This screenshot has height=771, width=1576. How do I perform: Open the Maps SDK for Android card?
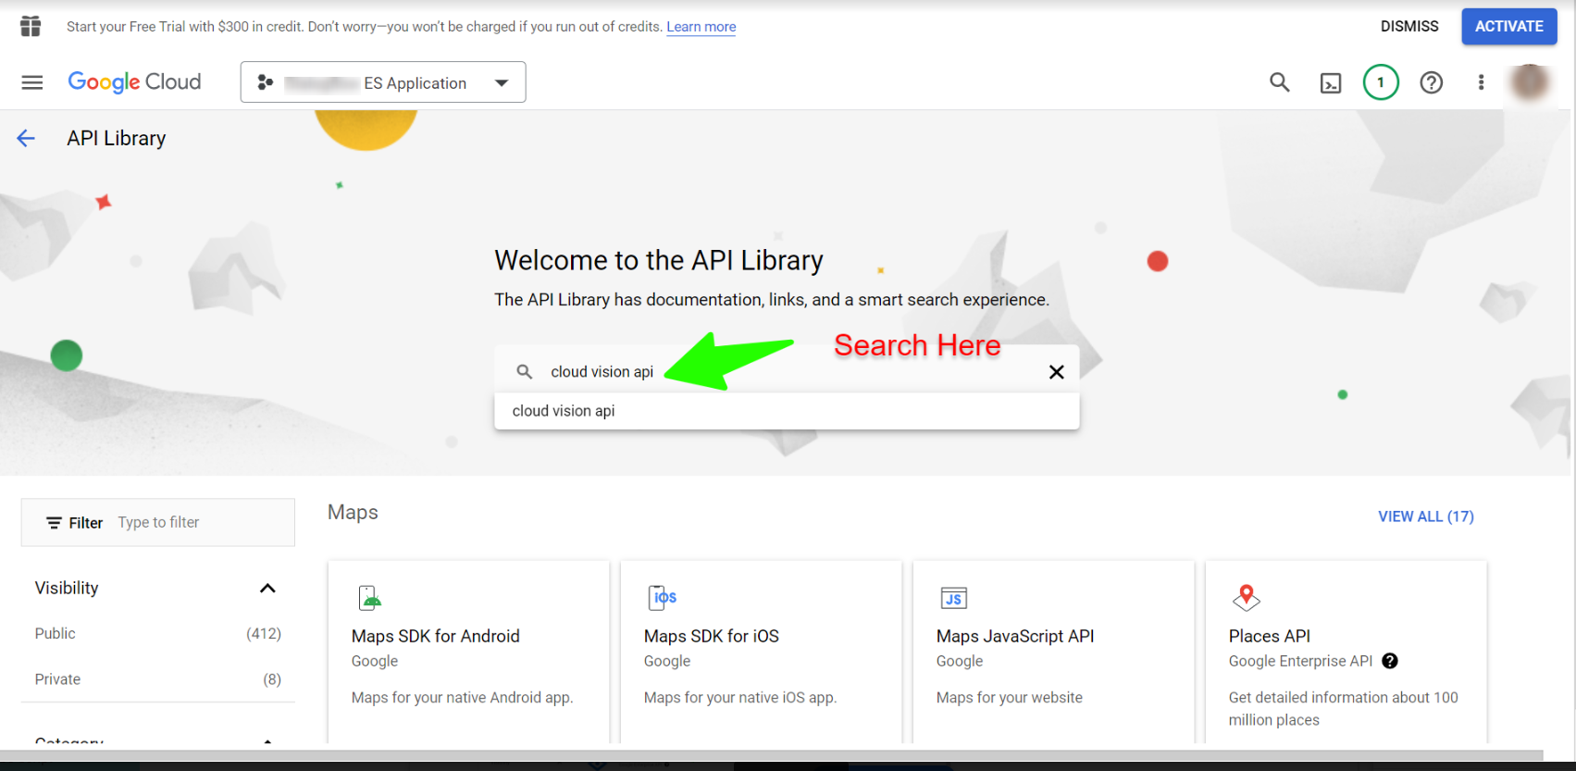(x=468, y=652)
